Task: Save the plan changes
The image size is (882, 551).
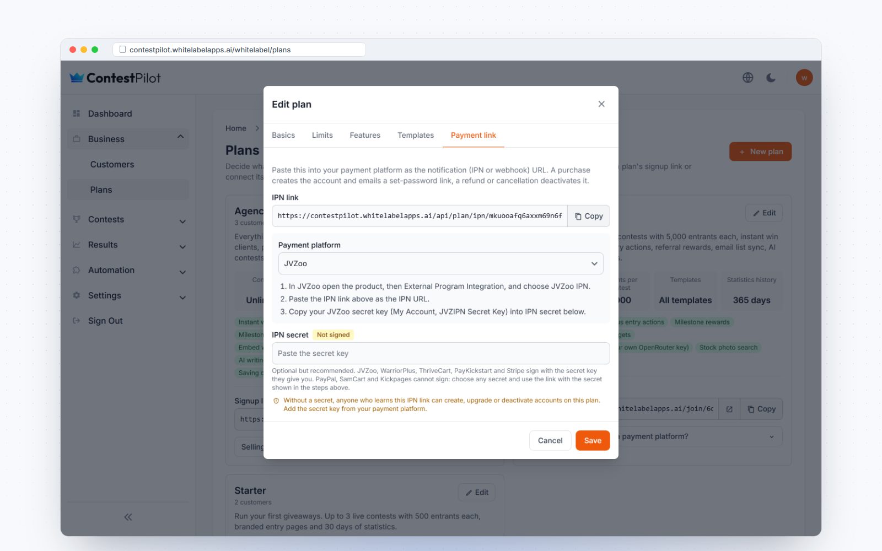Action: point(593,440)
